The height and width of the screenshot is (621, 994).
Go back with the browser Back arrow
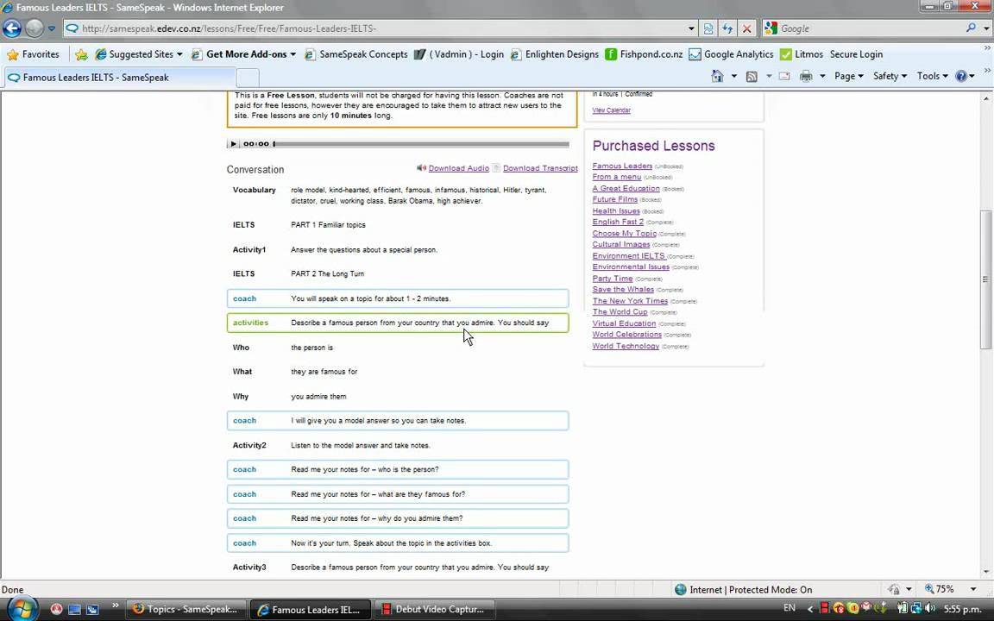pos(12,28)
